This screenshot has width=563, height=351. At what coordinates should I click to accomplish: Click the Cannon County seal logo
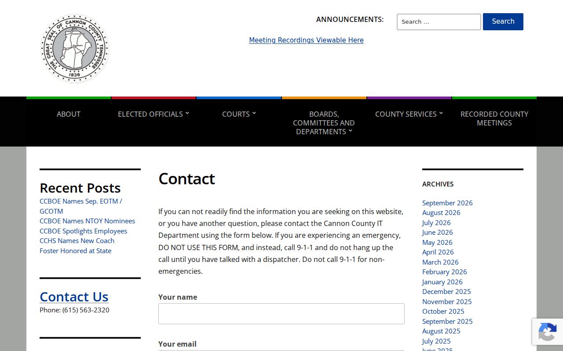(x=75, y=48)
